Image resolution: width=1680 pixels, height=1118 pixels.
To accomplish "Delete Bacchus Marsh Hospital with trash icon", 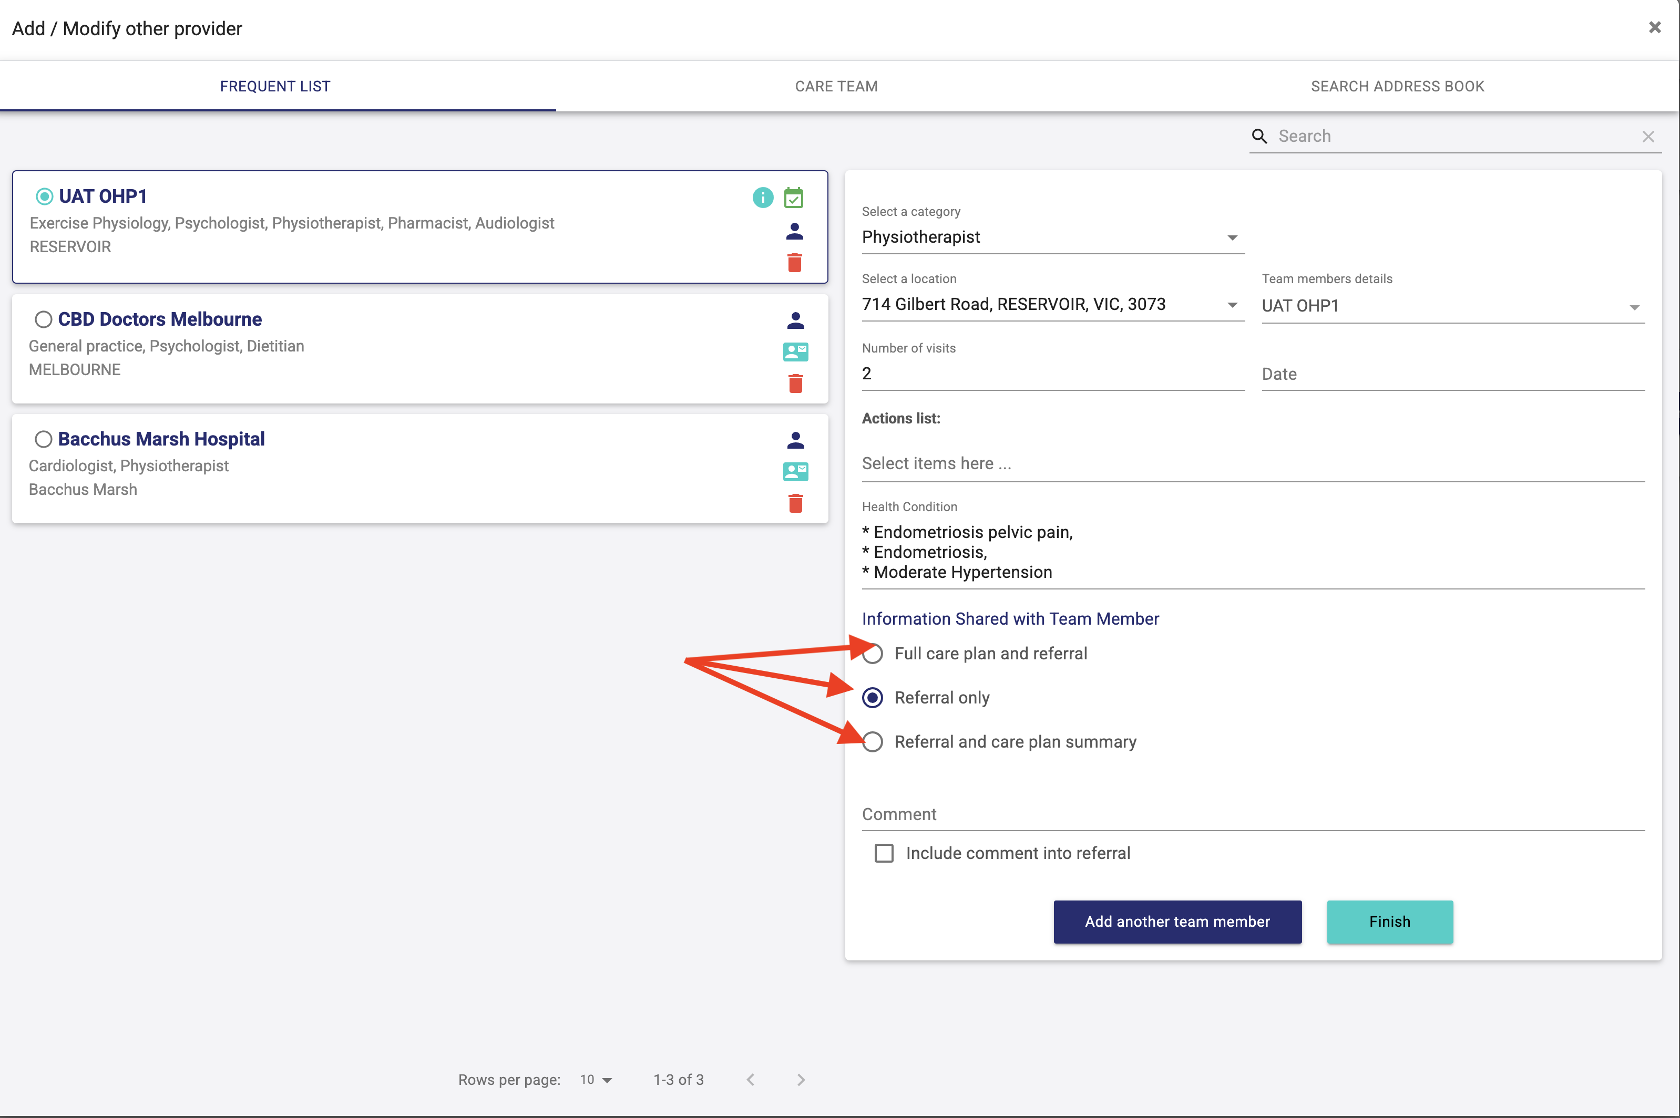I will 795,503.
